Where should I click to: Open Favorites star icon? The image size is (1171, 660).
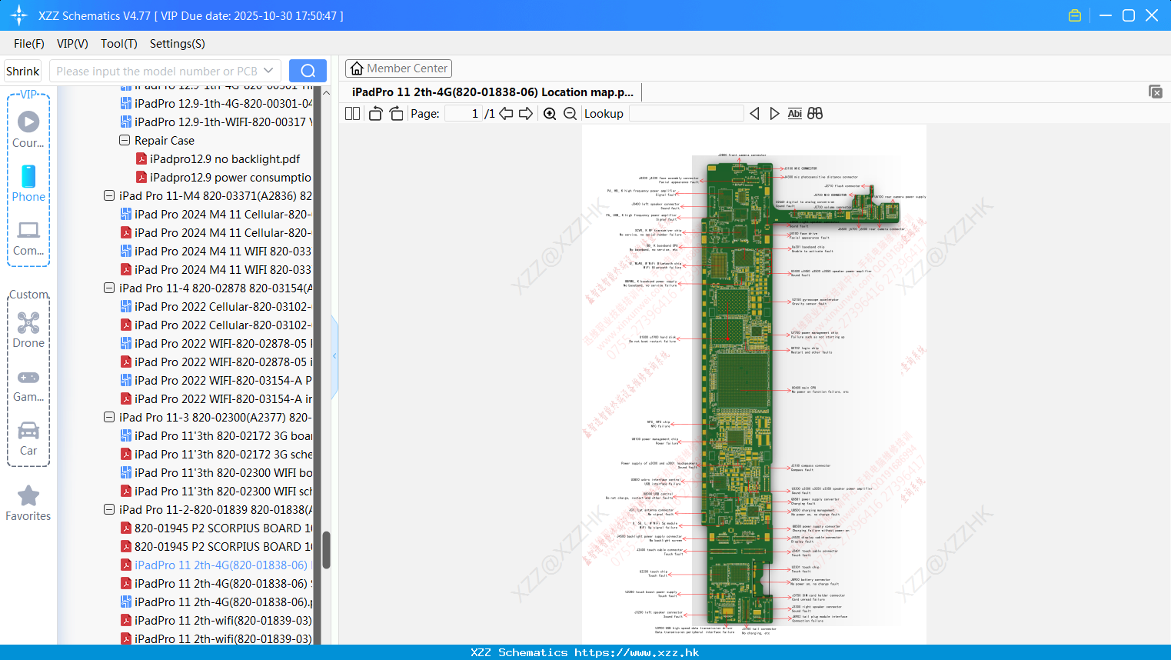[x=28, y=503]
